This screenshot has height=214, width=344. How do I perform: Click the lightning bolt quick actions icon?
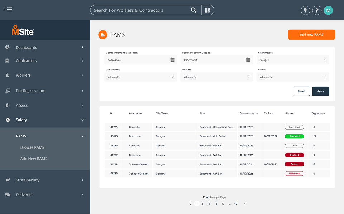click(x=305, y=10)
